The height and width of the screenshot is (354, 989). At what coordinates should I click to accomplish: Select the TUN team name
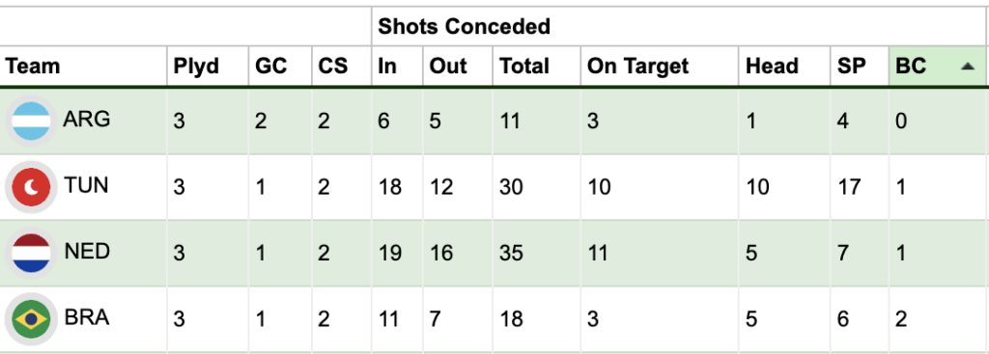point(86,185)
